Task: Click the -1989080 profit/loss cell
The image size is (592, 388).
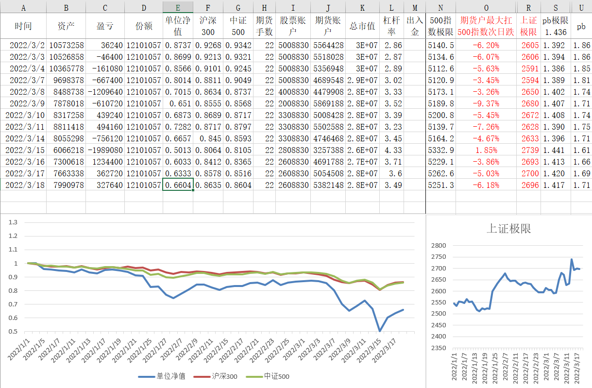Action: 106,151
